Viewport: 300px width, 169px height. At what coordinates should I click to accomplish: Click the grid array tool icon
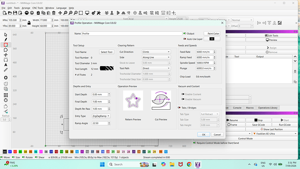point(6,95)
